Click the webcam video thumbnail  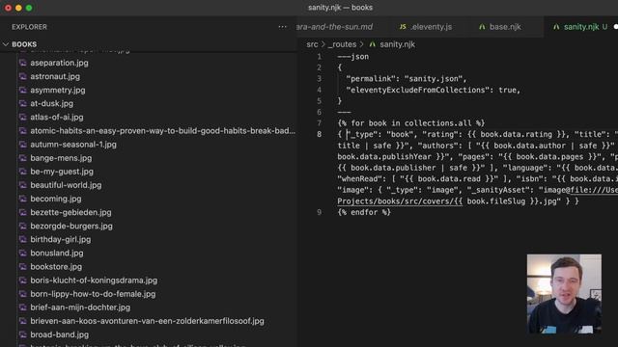point(564,293)
